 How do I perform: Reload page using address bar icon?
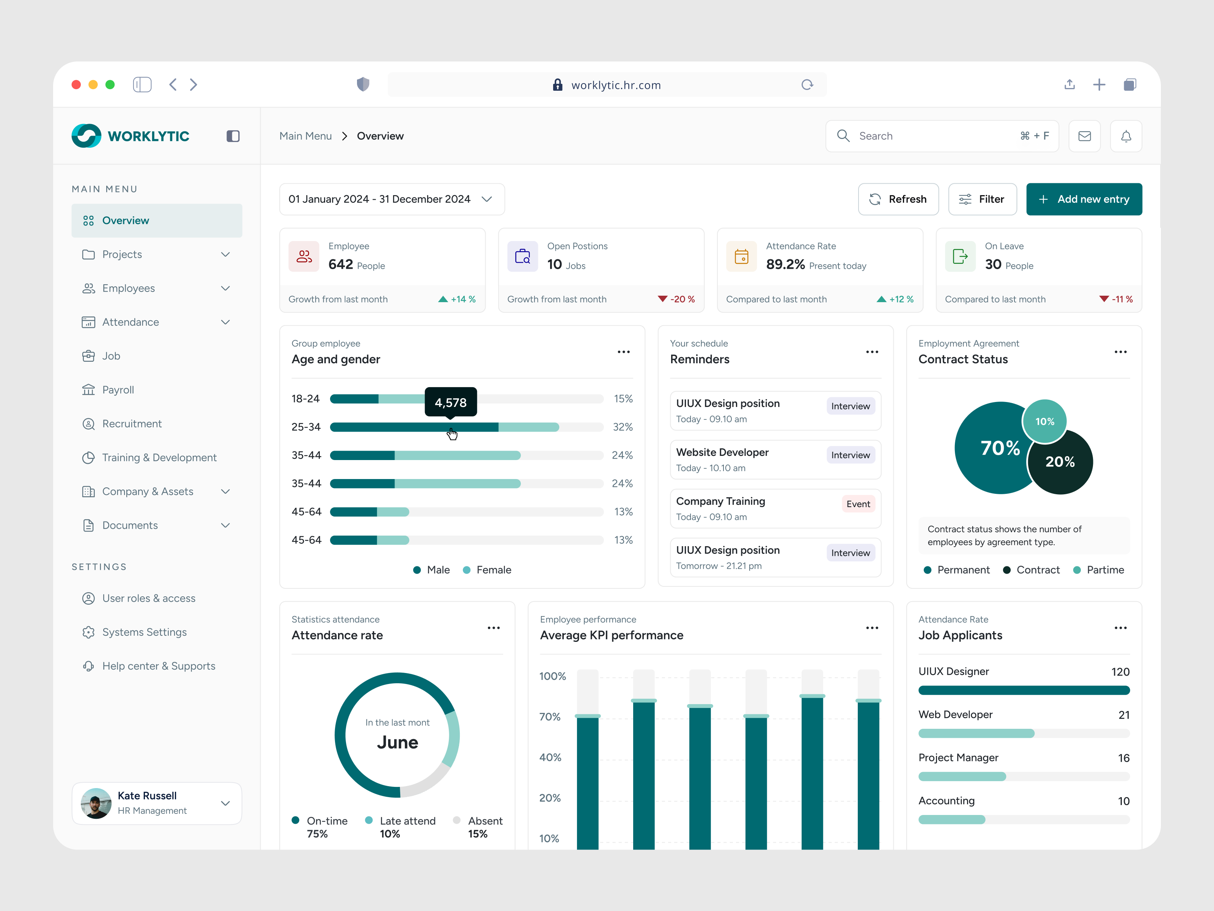tap(807, 85)
